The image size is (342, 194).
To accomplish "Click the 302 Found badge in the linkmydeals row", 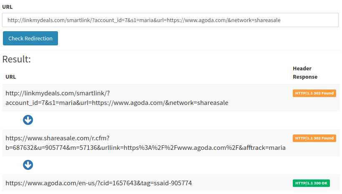I will (x=314, y=93).
